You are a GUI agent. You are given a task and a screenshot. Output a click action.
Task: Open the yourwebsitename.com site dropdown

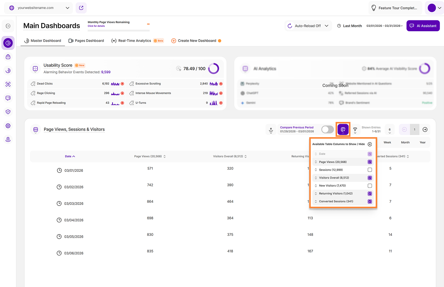click(39, 8)
